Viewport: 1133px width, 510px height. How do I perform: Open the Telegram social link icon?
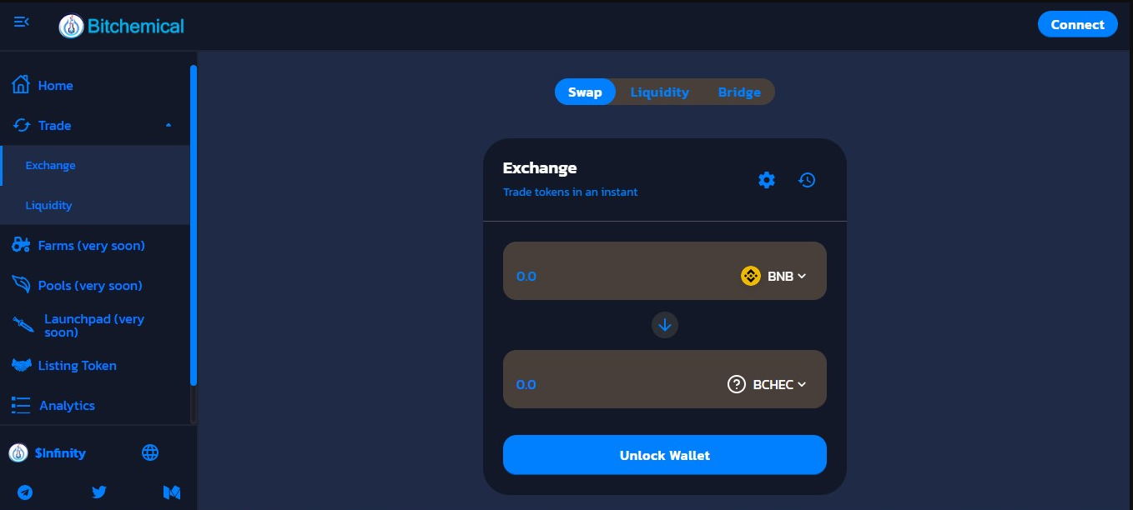point(26,492)
